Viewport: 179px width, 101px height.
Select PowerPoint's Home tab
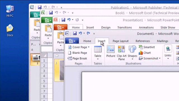76,27
